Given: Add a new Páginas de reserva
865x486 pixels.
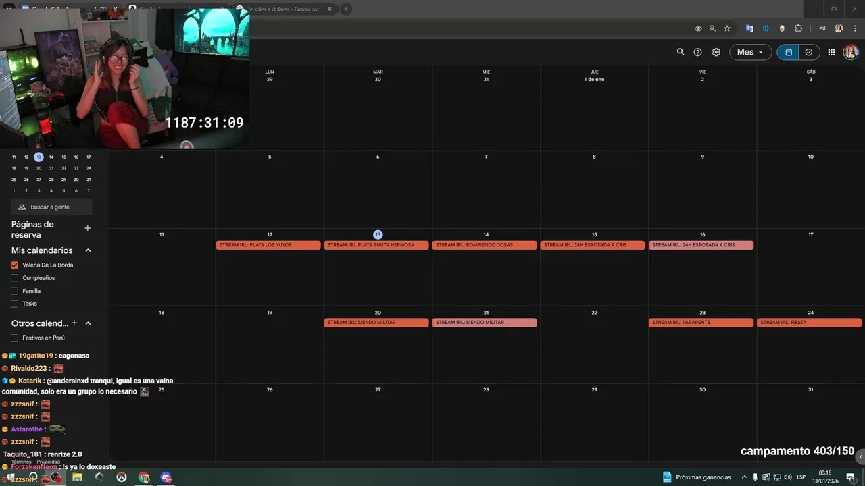Looking at the screenshot, I should pyautogui.click(x=87, y=228).
